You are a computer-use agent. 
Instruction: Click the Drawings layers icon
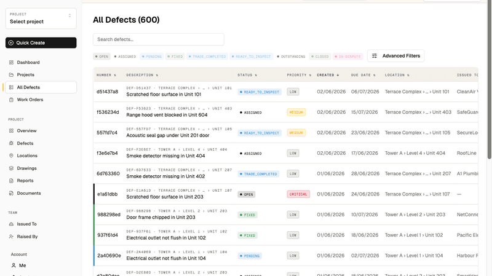(x=11, y=168)
